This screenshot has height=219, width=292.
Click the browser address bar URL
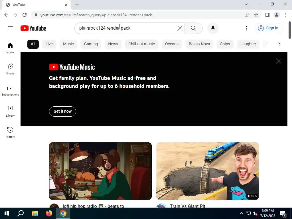(x=96, y=15)
